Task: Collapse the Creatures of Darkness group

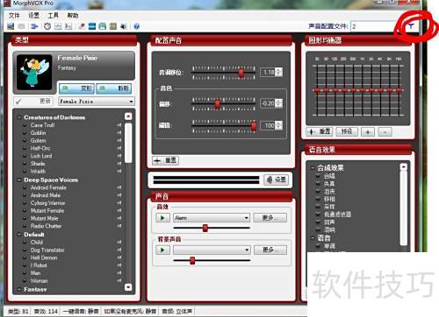Action: pyautogui.click(x=19, y=117)
